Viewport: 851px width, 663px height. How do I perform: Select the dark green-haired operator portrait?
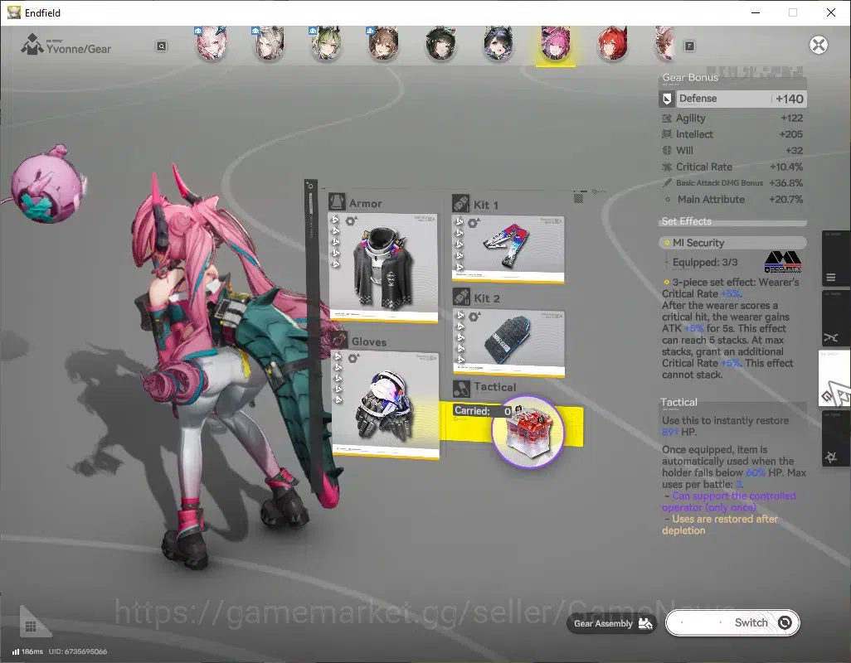click(x=440, y=44)
